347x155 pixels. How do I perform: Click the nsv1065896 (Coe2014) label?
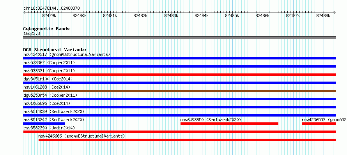(47, 103)
